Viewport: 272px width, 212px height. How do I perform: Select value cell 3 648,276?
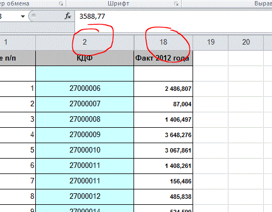(163, 135)
